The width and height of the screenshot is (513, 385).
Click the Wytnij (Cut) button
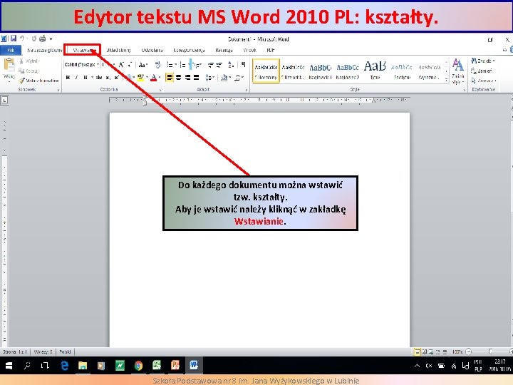coord(28,61)
